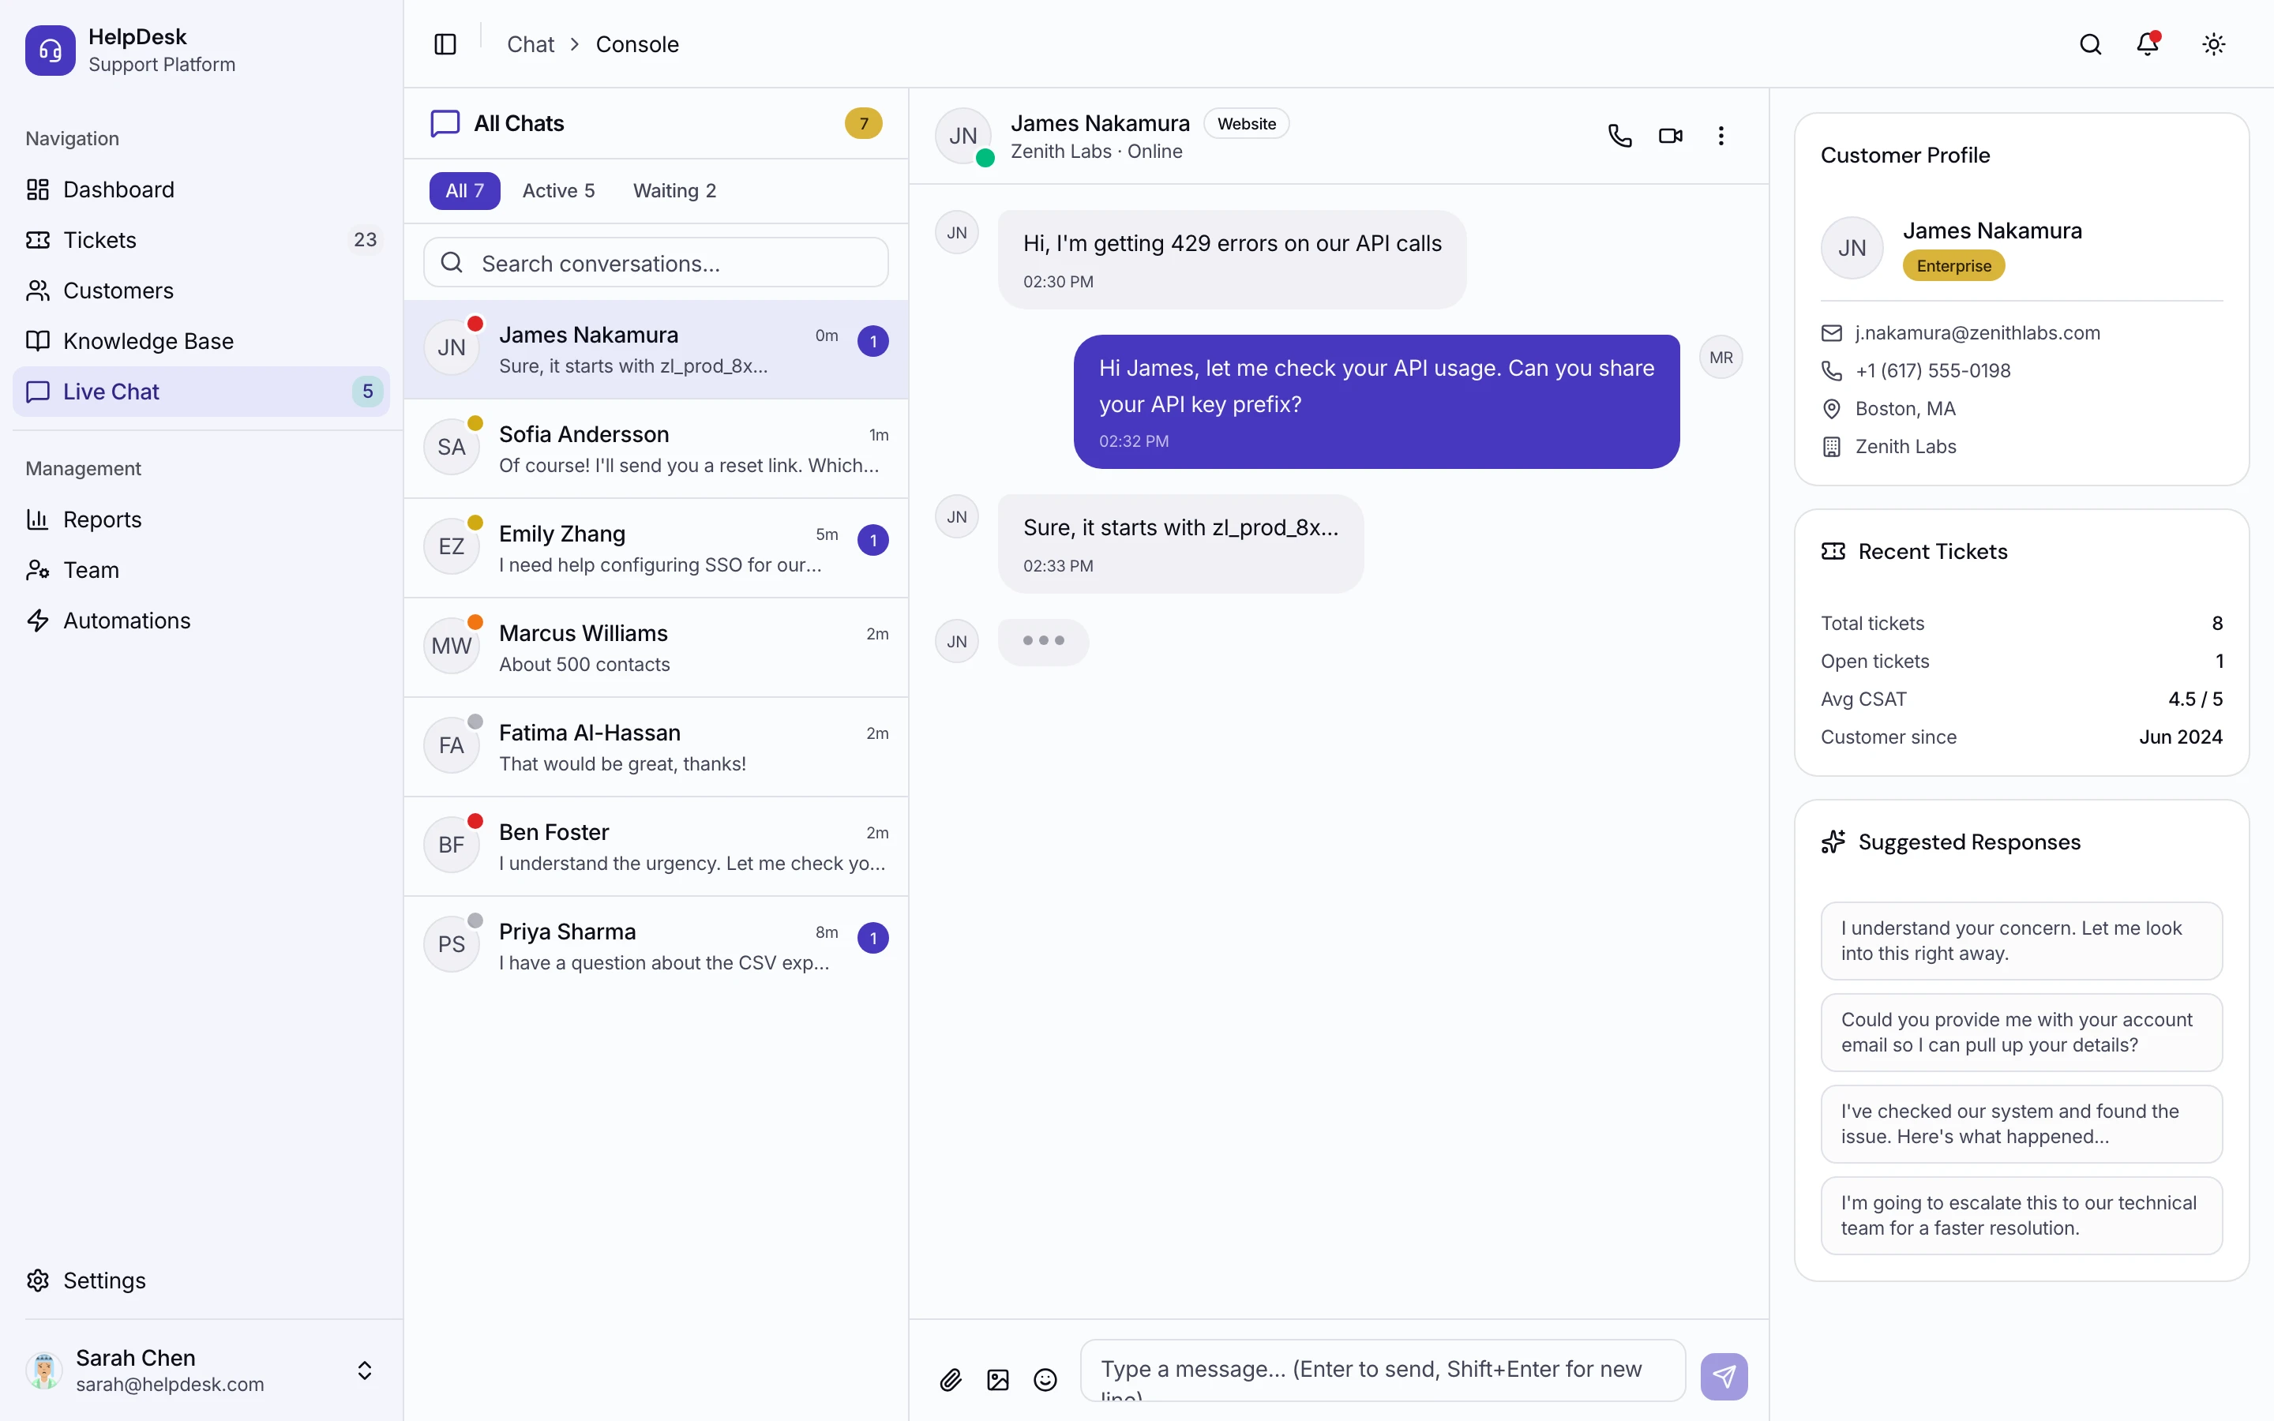Click the unread badge on Emily Zhang's chat

873,541
